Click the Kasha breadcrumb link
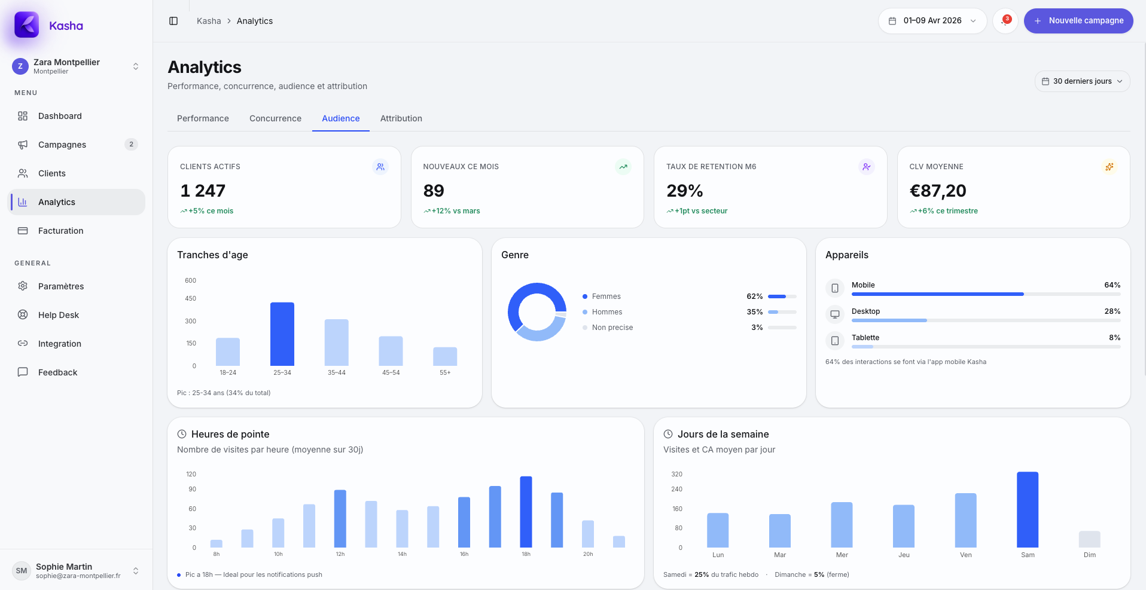This screenshot has height=590, width=1146. click(x=209, y=21)
